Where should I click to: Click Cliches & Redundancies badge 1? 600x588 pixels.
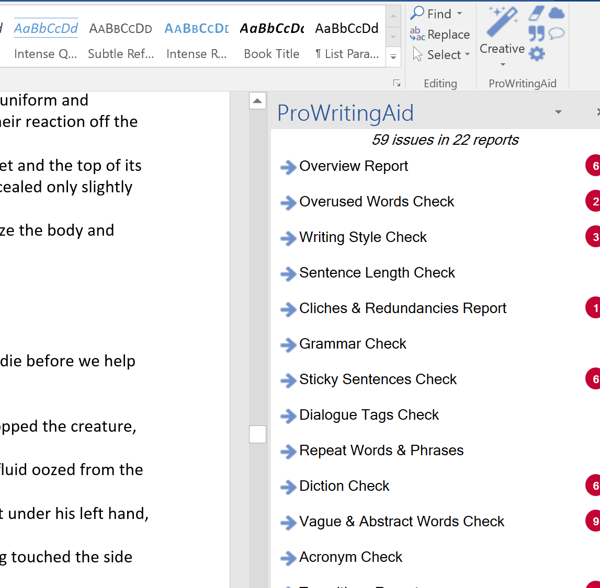pos(593,307)
